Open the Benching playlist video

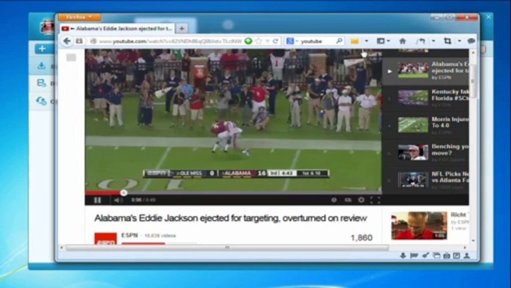point(425,152)
